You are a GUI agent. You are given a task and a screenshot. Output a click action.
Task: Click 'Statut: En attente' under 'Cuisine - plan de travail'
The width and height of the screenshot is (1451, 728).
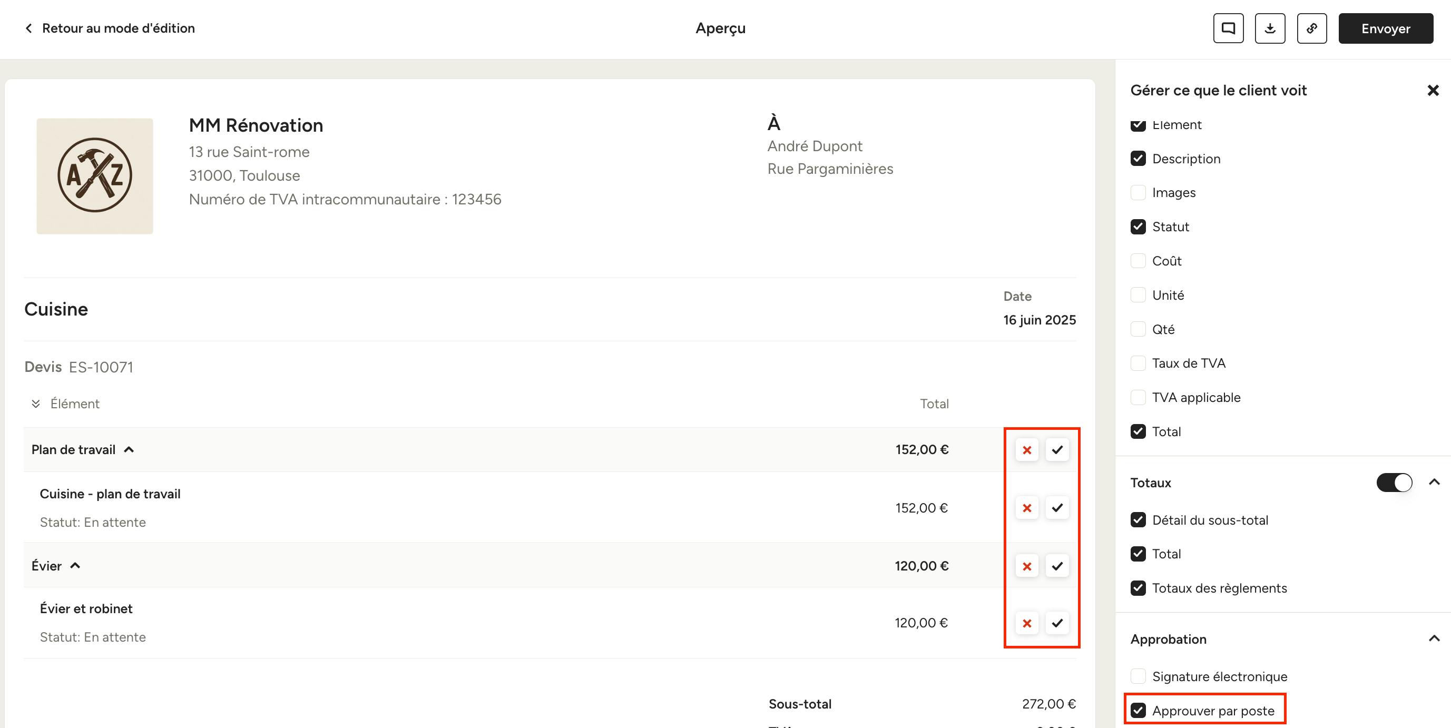click(92, 523)
